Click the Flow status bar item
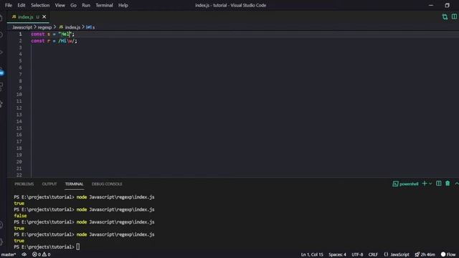Screen dimensions: 459x258 click(448, 254)
